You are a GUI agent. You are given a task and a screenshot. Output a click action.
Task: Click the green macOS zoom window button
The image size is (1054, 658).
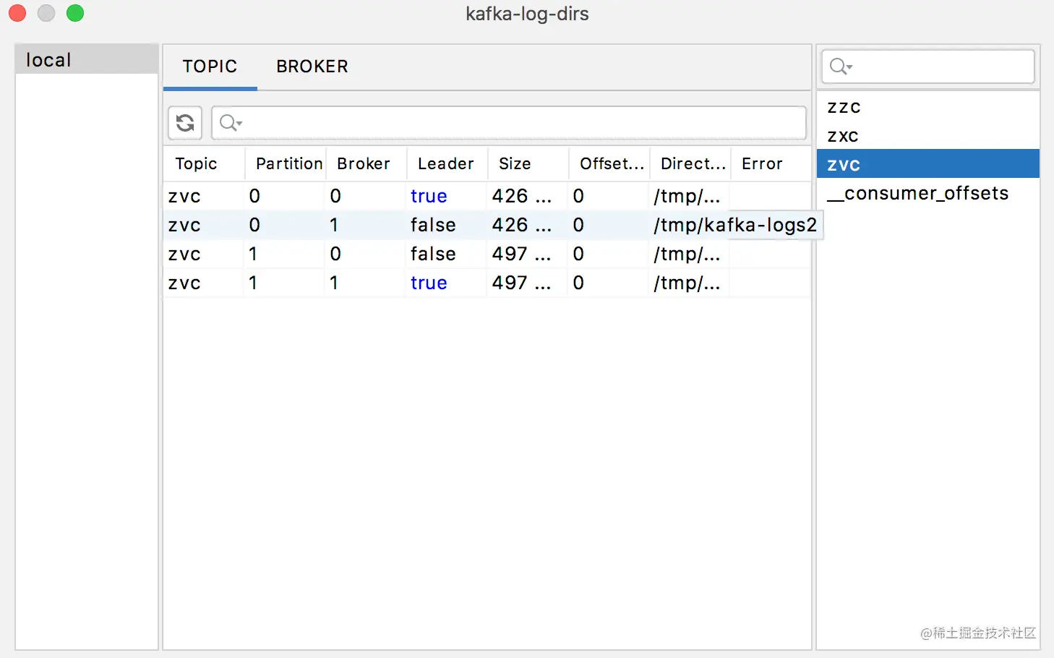[x=75, y=13]
